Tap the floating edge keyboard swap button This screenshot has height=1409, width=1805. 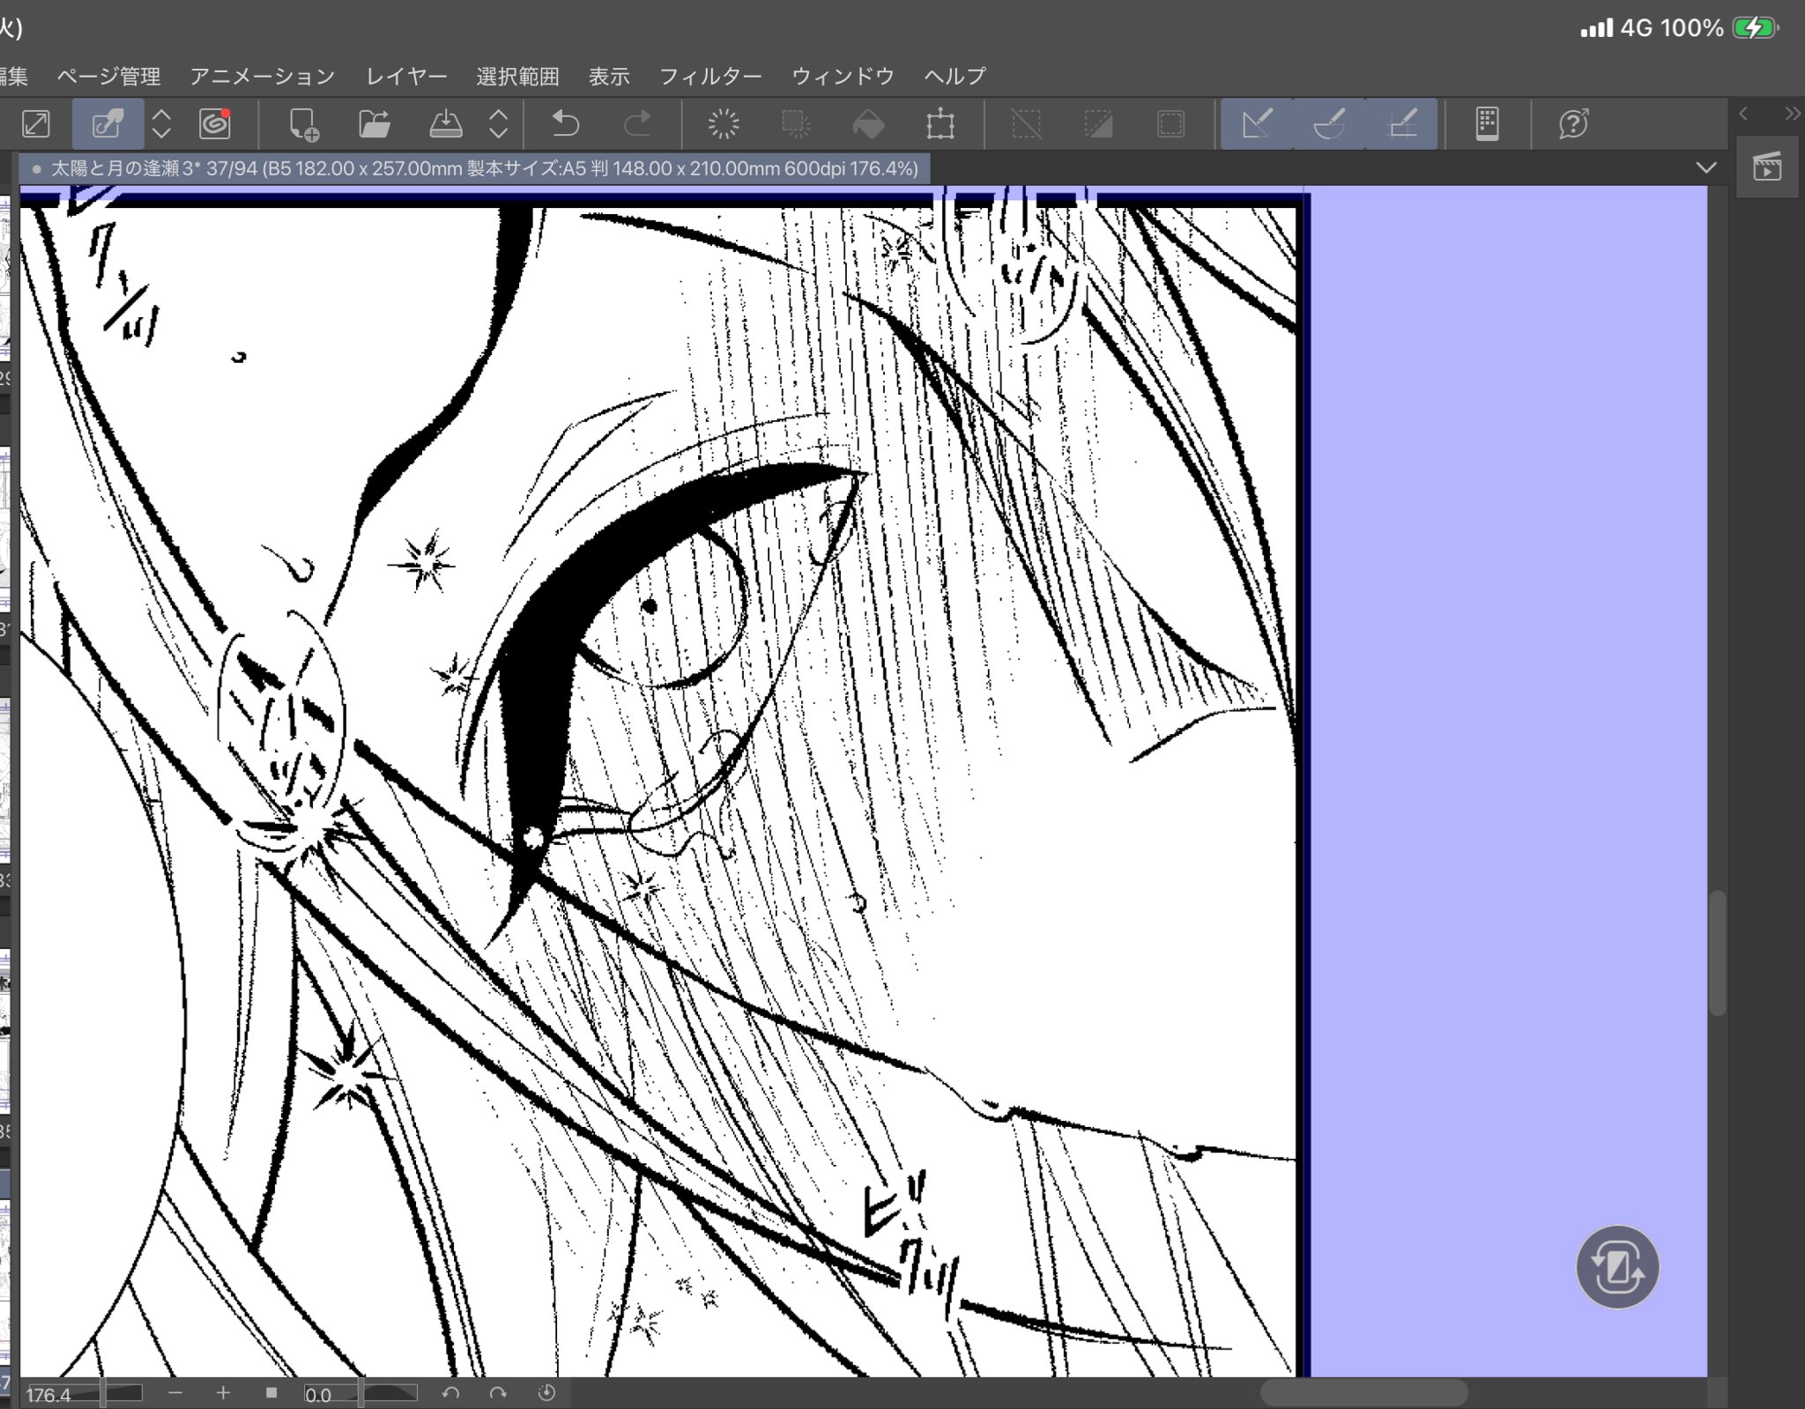tap(1616, 1267)
